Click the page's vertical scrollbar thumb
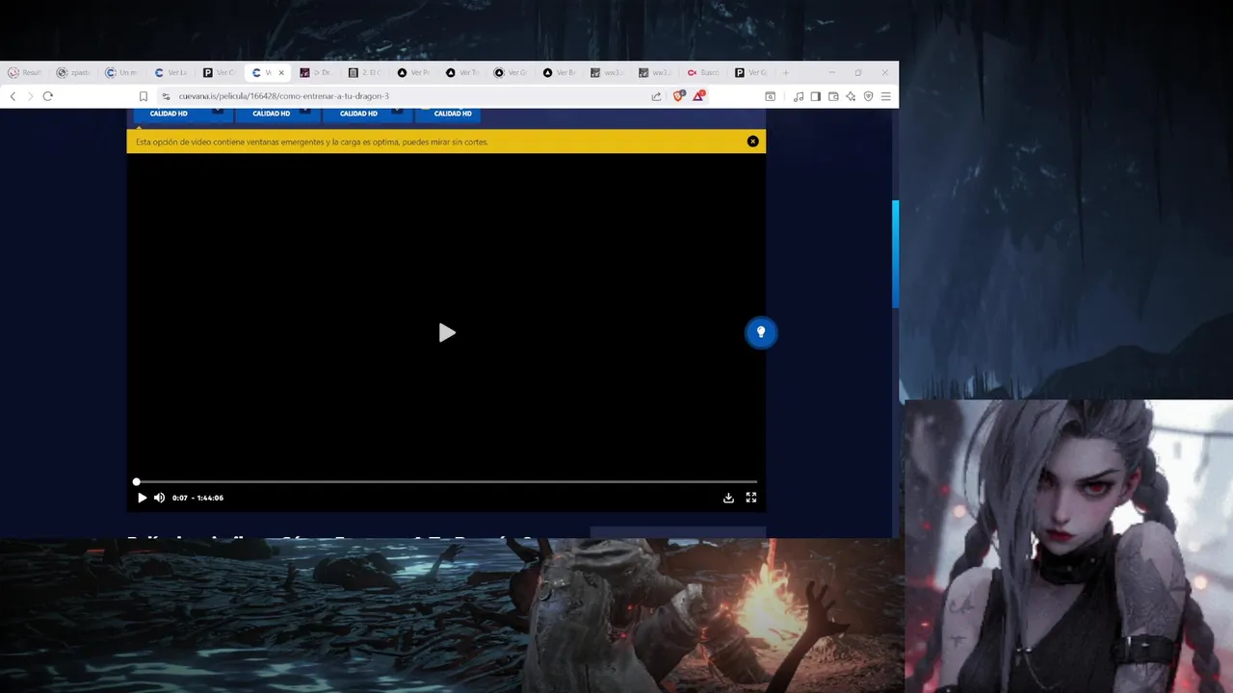Screen dimensions: 1233x693 pyautogui.click(x=896, y=254)
